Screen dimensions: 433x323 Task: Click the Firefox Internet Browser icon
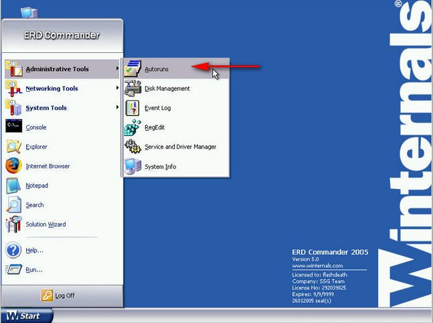13,166
